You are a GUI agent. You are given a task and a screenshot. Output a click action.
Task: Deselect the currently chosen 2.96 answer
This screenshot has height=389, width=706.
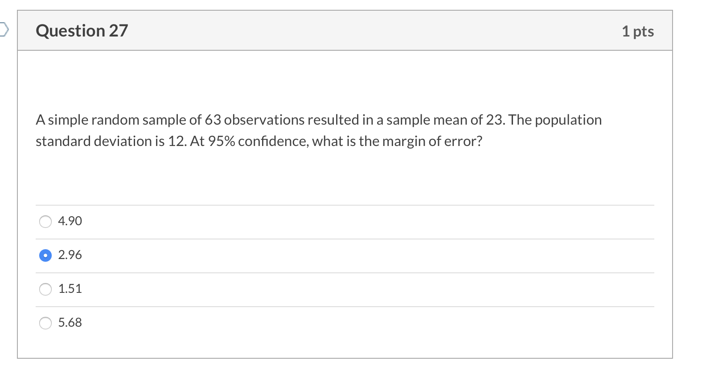pyautogui.click(x=45, y=255)
